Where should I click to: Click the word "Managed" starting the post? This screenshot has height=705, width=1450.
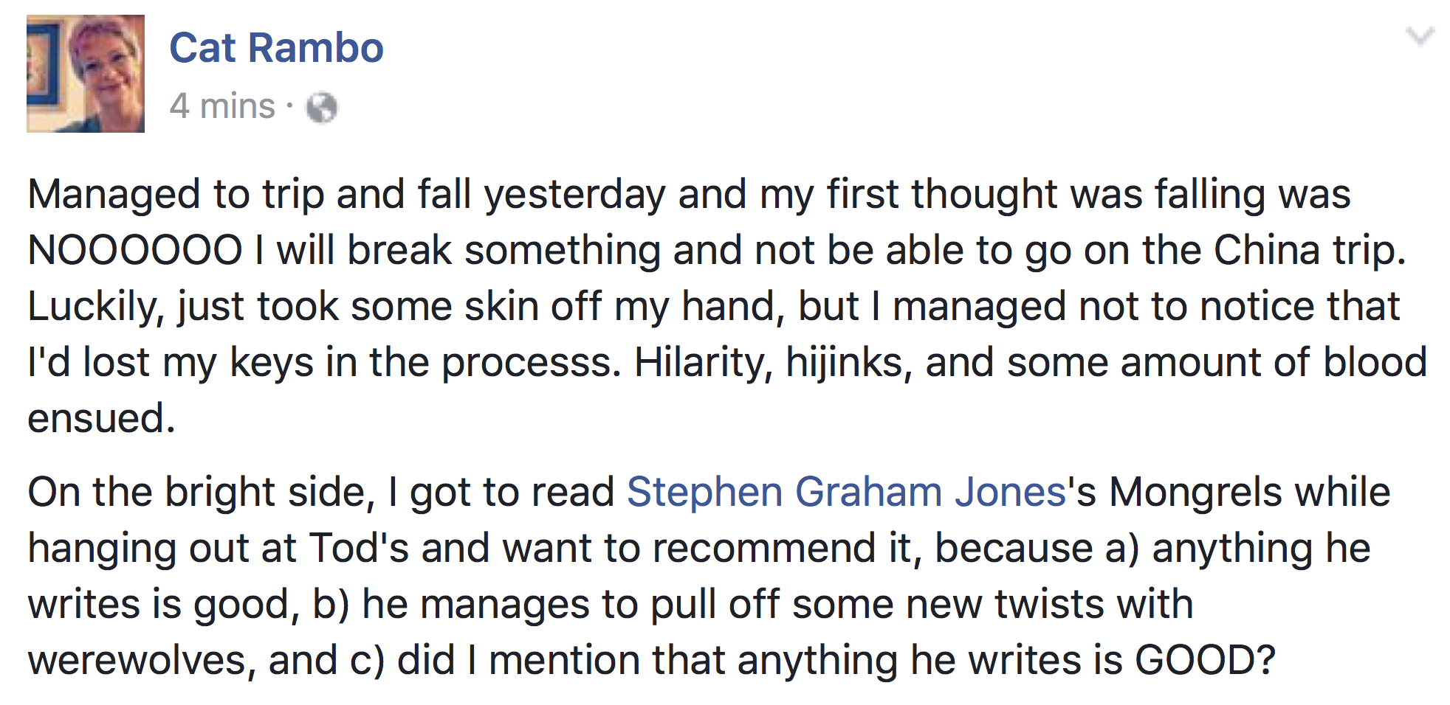tap(114, 195)
